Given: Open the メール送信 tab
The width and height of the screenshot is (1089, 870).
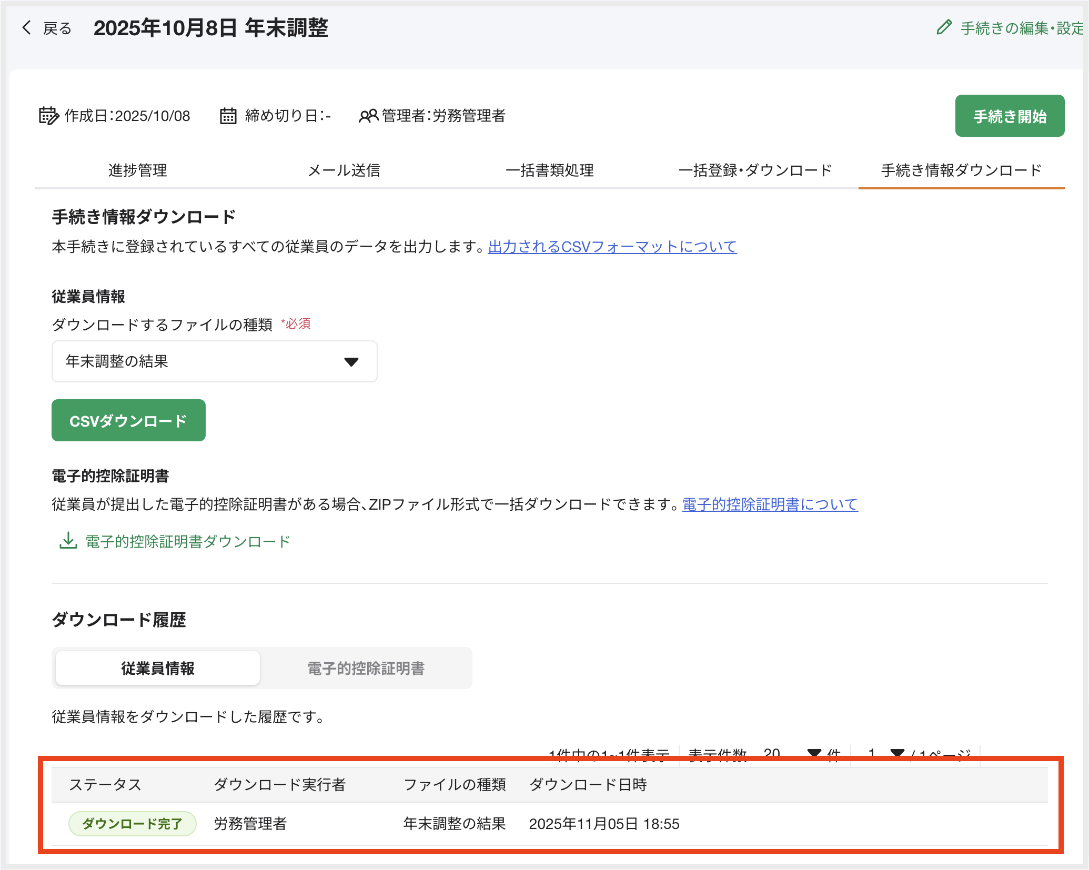Looking at the screenshot, I should (x=344, y=170).
